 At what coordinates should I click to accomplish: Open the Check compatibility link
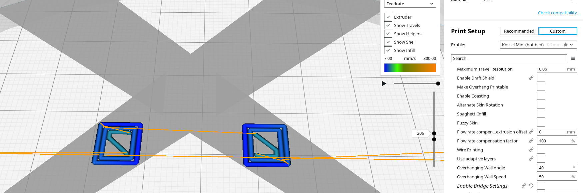(x=557, y=13)
